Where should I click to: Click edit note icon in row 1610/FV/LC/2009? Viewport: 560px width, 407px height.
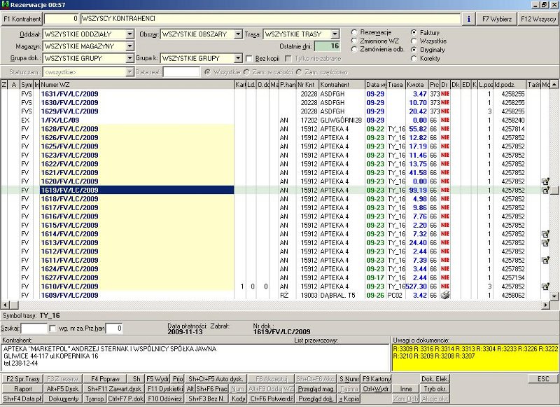pos(545,287)
